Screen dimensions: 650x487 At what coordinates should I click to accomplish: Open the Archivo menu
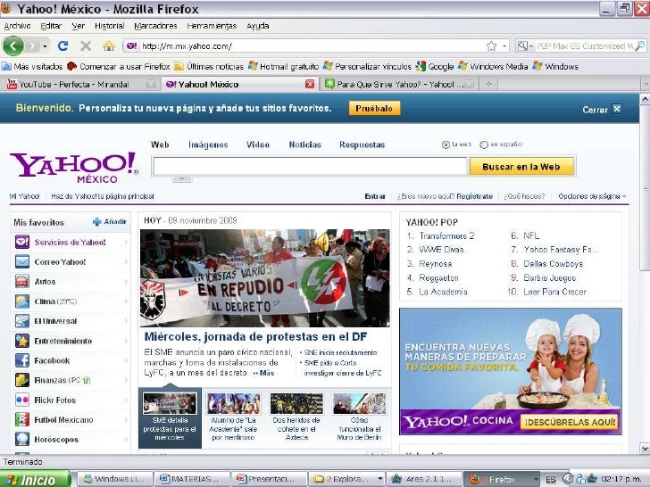click(18, 26)
